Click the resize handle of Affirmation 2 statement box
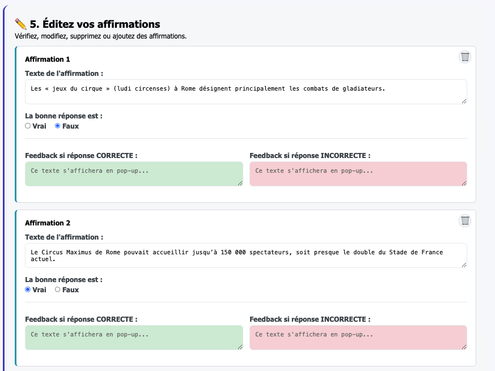Image resolution: width=495 pixels, height=371 pixels. coord(464,265)
